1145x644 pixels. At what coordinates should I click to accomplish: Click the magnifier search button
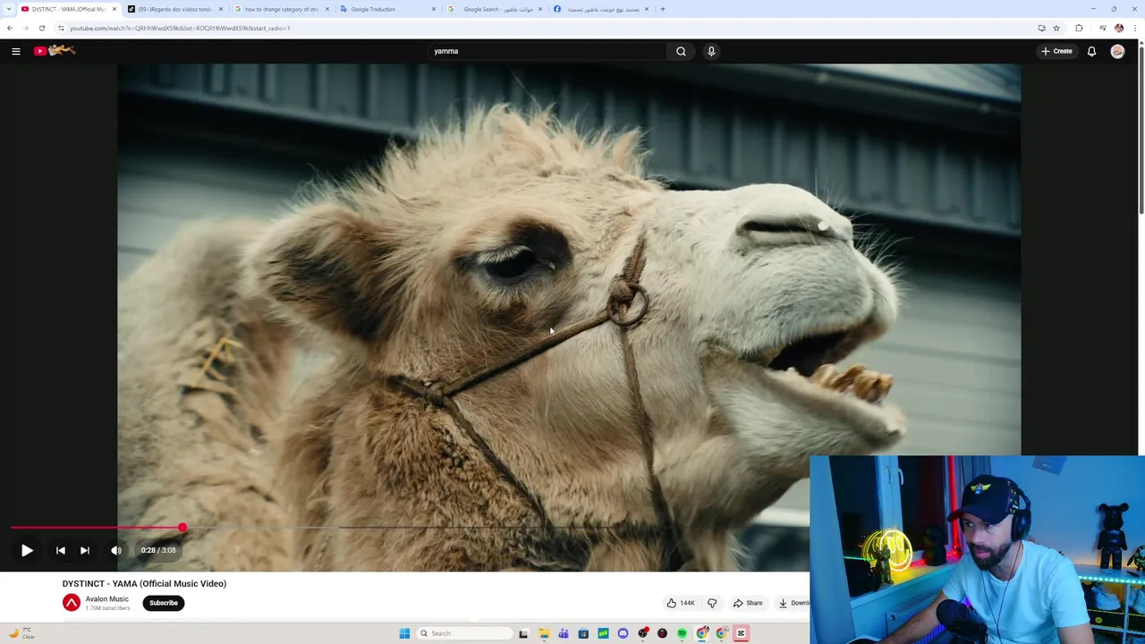(x=681, y=51)
